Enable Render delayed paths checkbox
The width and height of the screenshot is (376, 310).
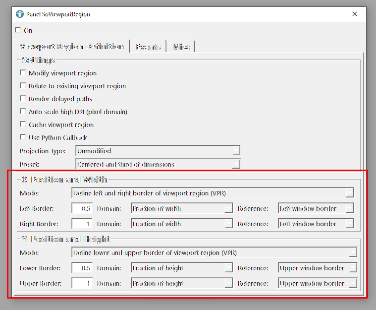(23, 99)
